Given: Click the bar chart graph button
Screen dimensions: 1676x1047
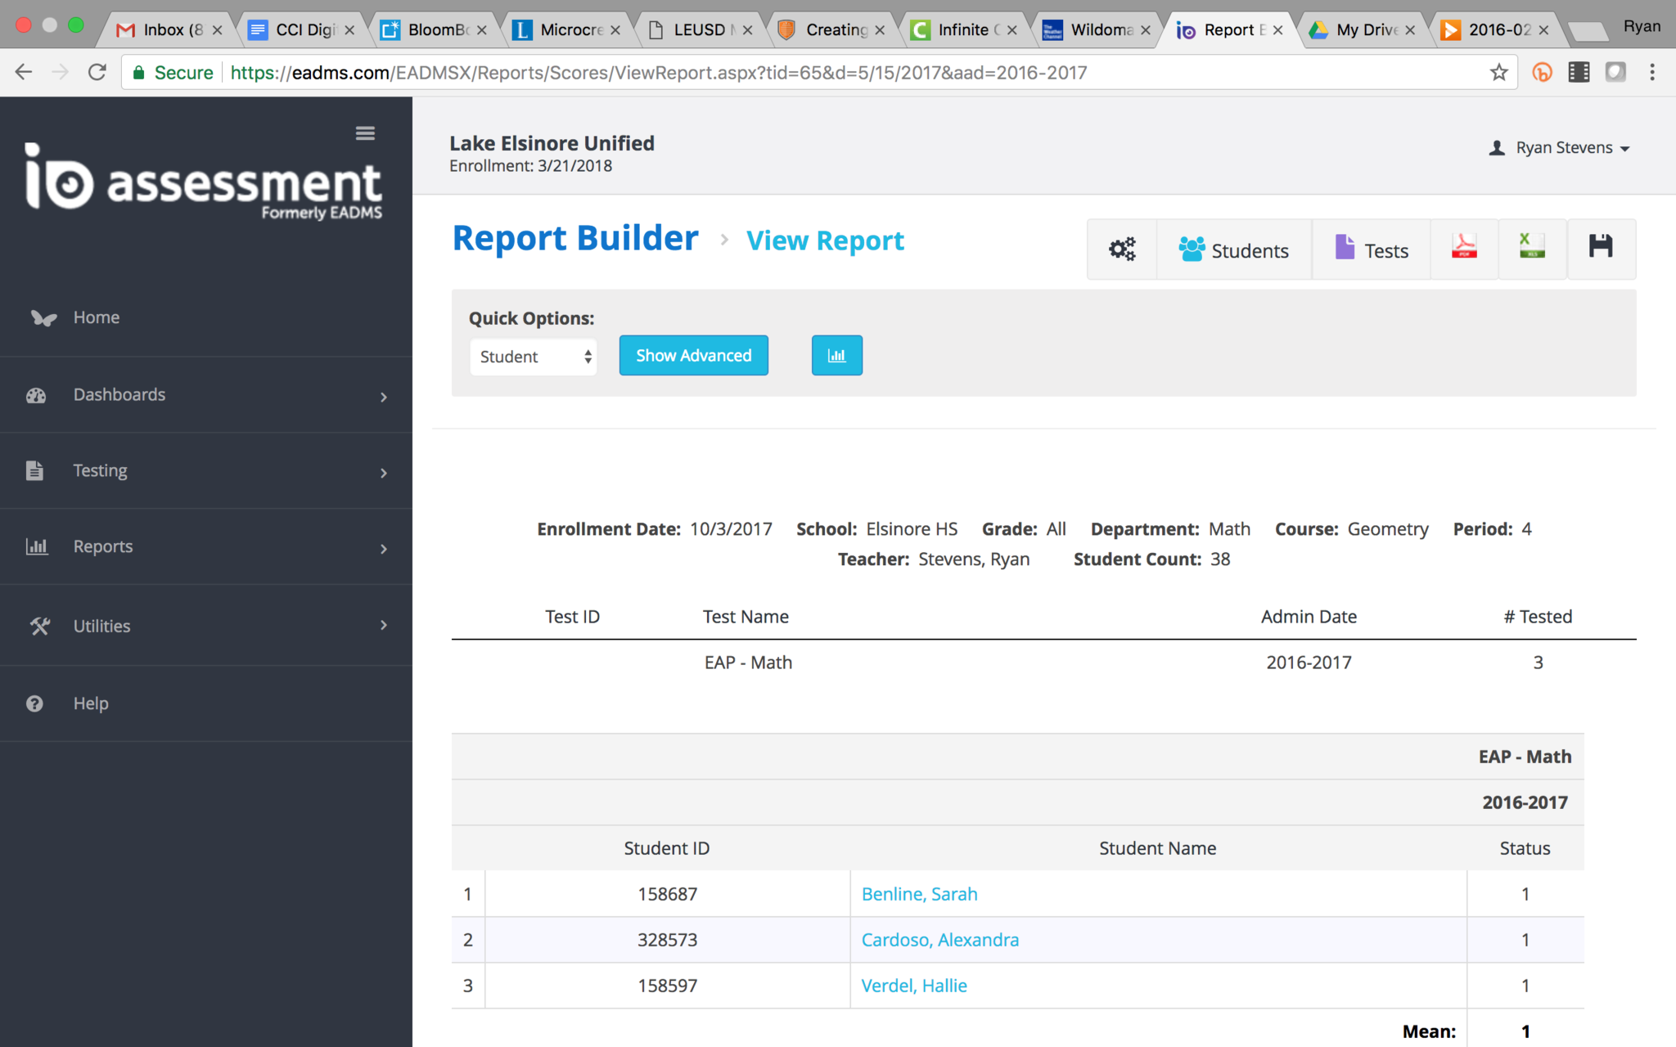Looking at the screenshot, I should point(836,356).
